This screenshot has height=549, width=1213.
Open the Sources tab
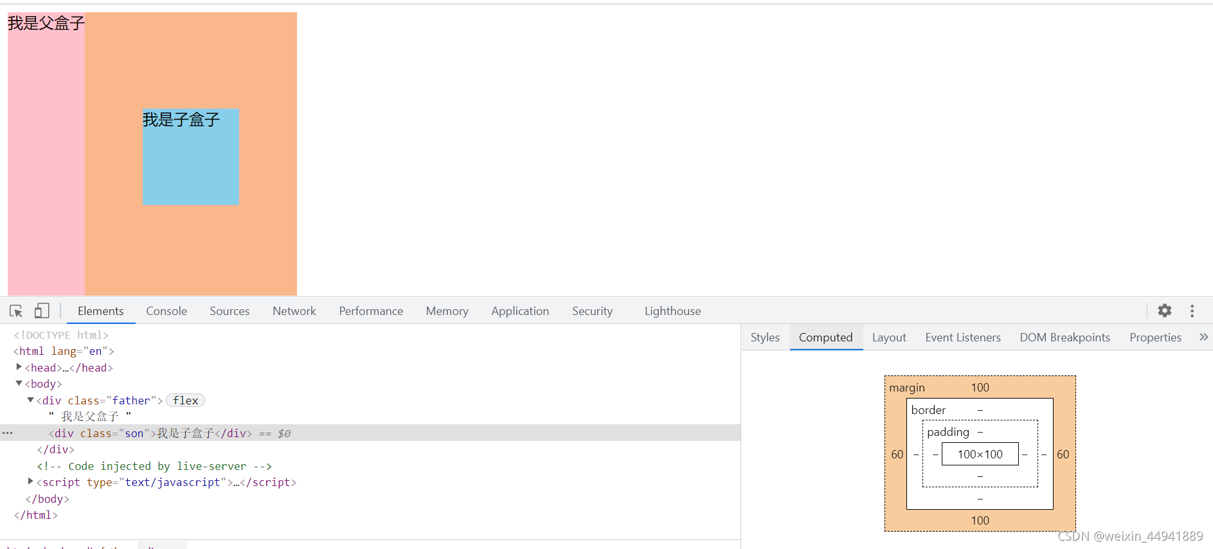pyautogui.click(x=229, y=311)
